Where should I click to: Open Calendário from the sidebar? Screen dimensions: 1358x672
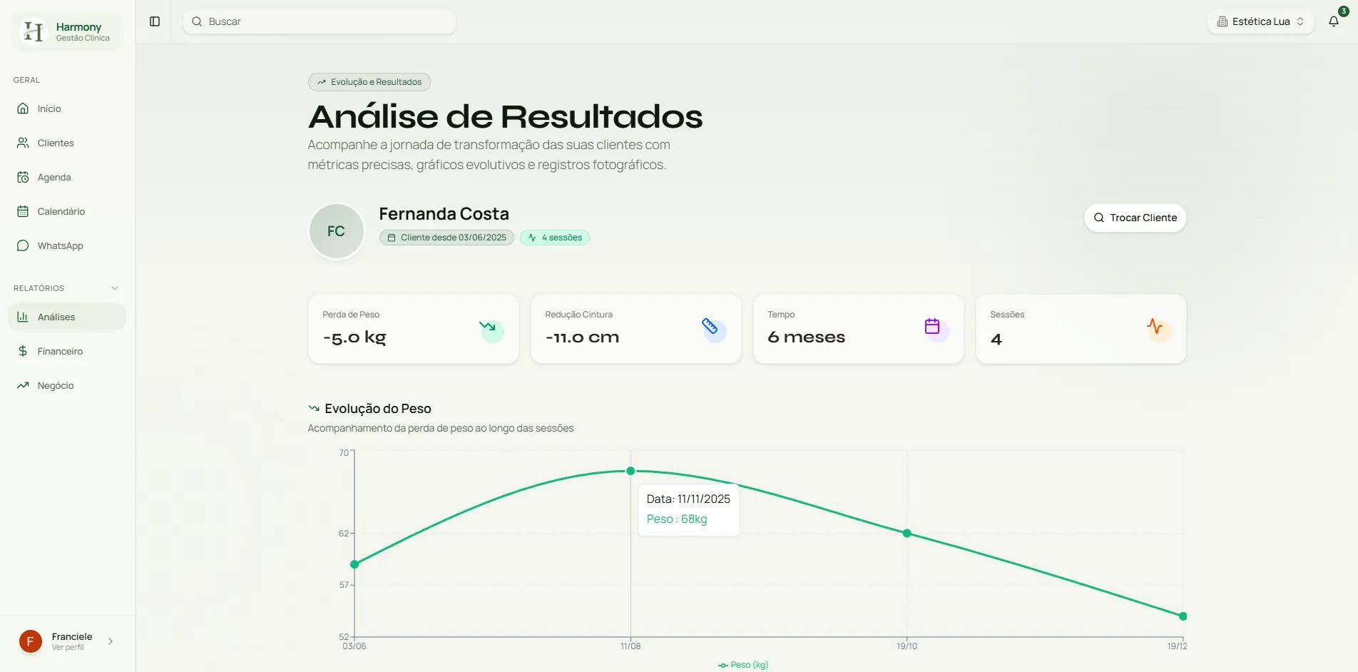[24, 210]
